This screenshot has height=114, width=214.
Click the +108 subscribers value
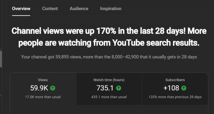tap(171, 88)
